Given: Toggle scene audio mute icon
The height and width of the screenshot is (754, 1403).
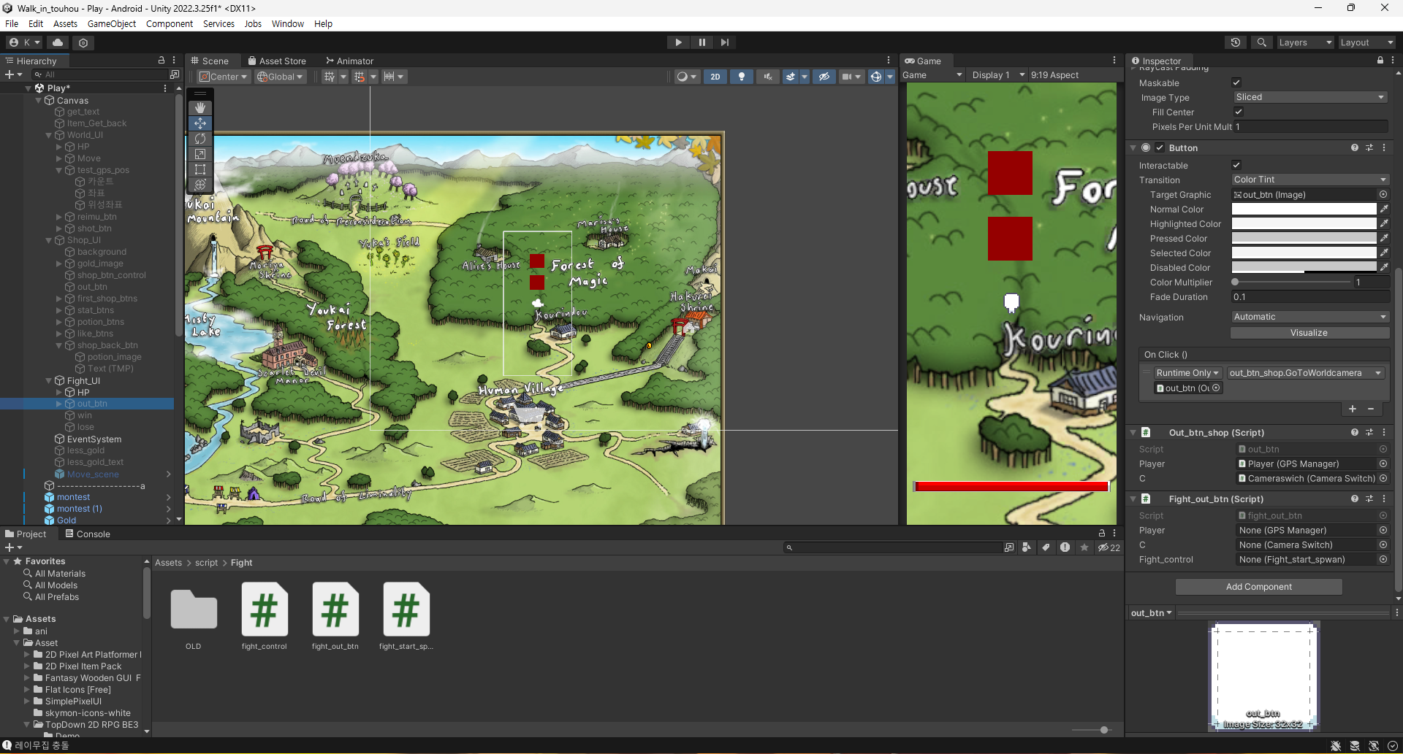Looking at the screenshot, I should pyautogui.click(x=768, y=77).
